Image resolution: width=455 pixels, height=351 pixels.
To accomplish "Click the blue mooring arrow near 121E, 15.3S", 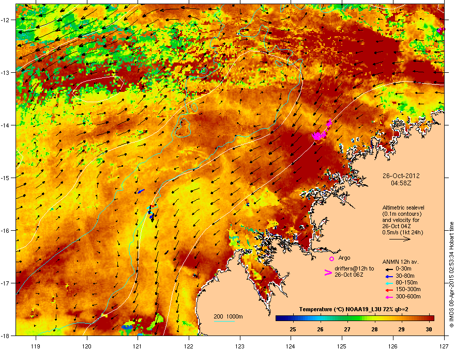I will click(x=141, y=192).
